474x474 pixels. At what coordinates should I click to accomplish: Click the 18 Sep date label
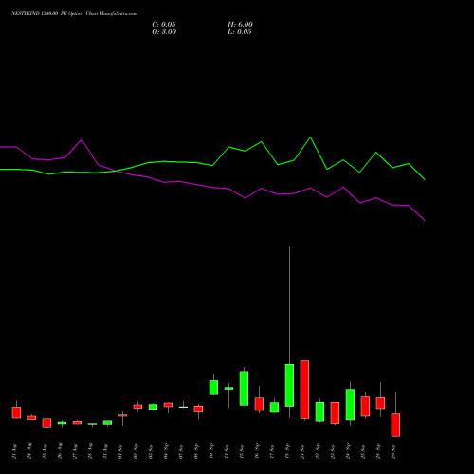[x=287, y=451]
